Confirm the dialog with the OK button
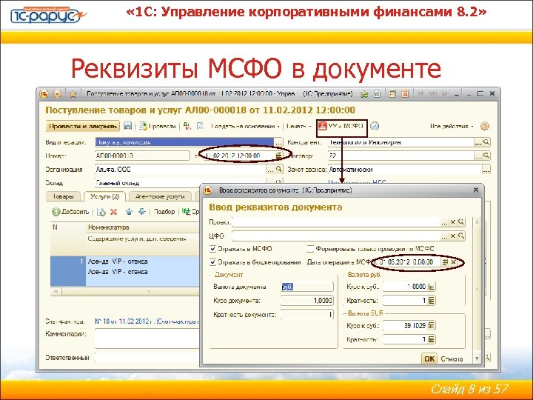The height and width of the screenshot is (400, 533). [429, 359]
